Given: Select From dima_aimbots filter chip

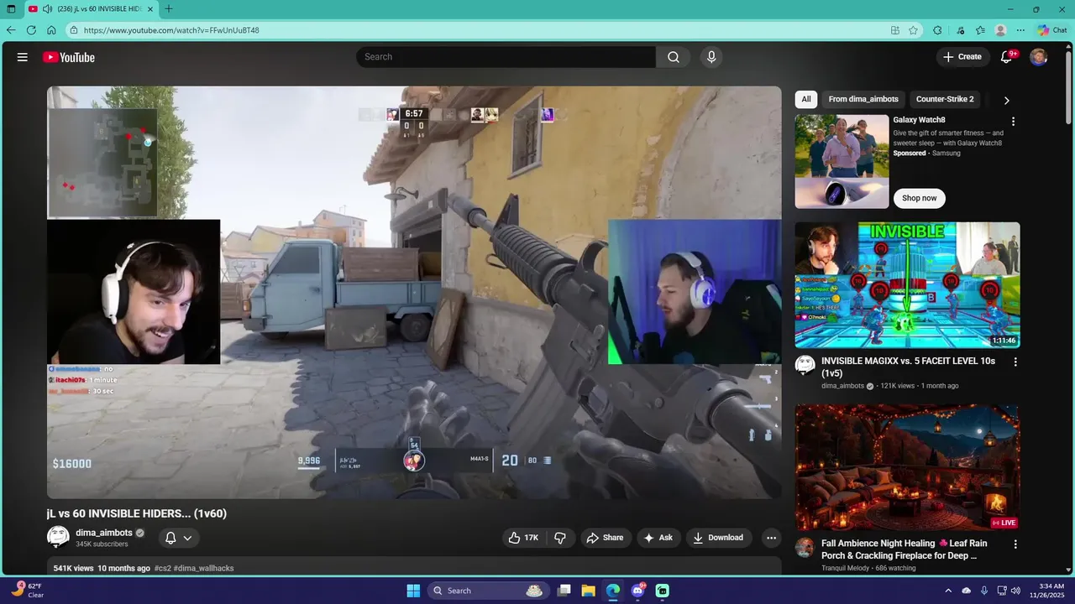Looking at the screenshot, I should (863, 99).
